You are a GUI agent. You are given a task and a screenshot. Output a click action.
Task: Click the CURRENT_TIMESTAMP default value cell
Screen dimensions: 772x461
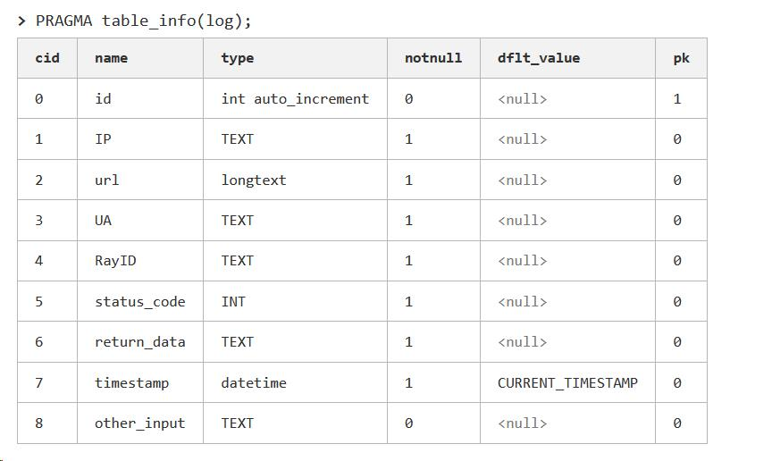(567, 383)
